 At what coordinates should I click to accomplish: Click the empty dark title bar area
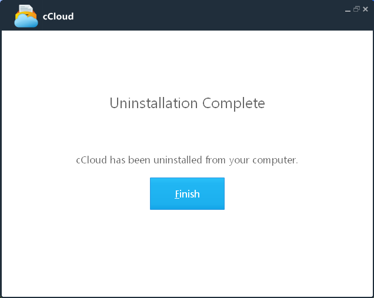pyautogui.click(x=208, y=15)
